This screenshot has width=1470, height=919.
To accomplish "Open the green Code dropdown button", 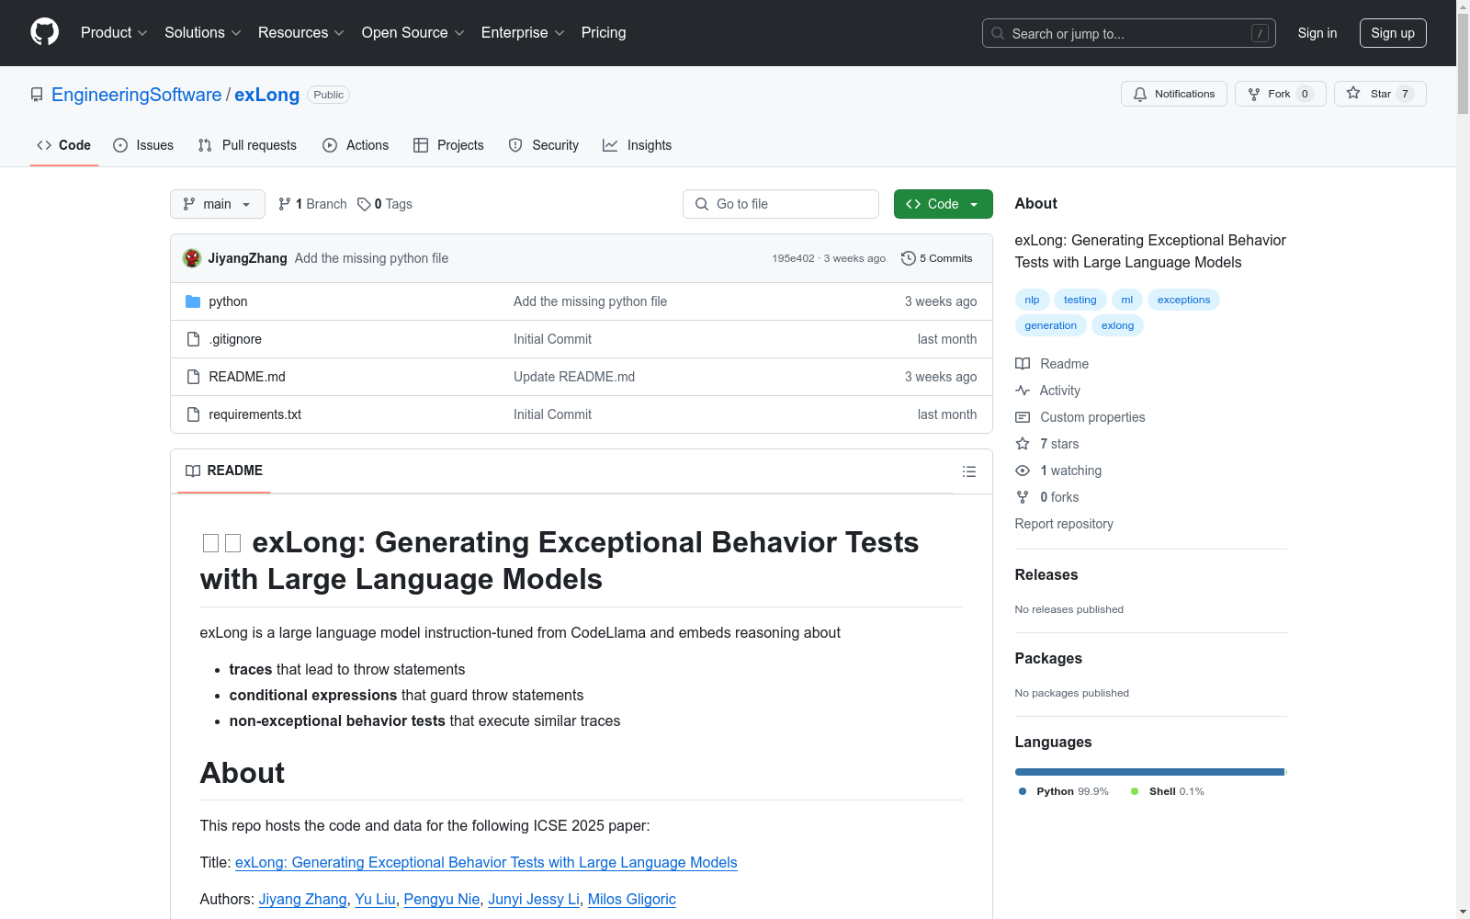I will (x=943, y=204).
